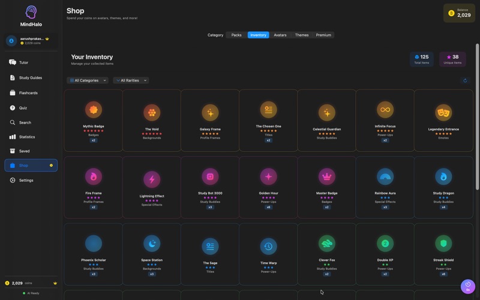Click the Golden Hour star icon
480x300 pixels.
click(268, 176)
